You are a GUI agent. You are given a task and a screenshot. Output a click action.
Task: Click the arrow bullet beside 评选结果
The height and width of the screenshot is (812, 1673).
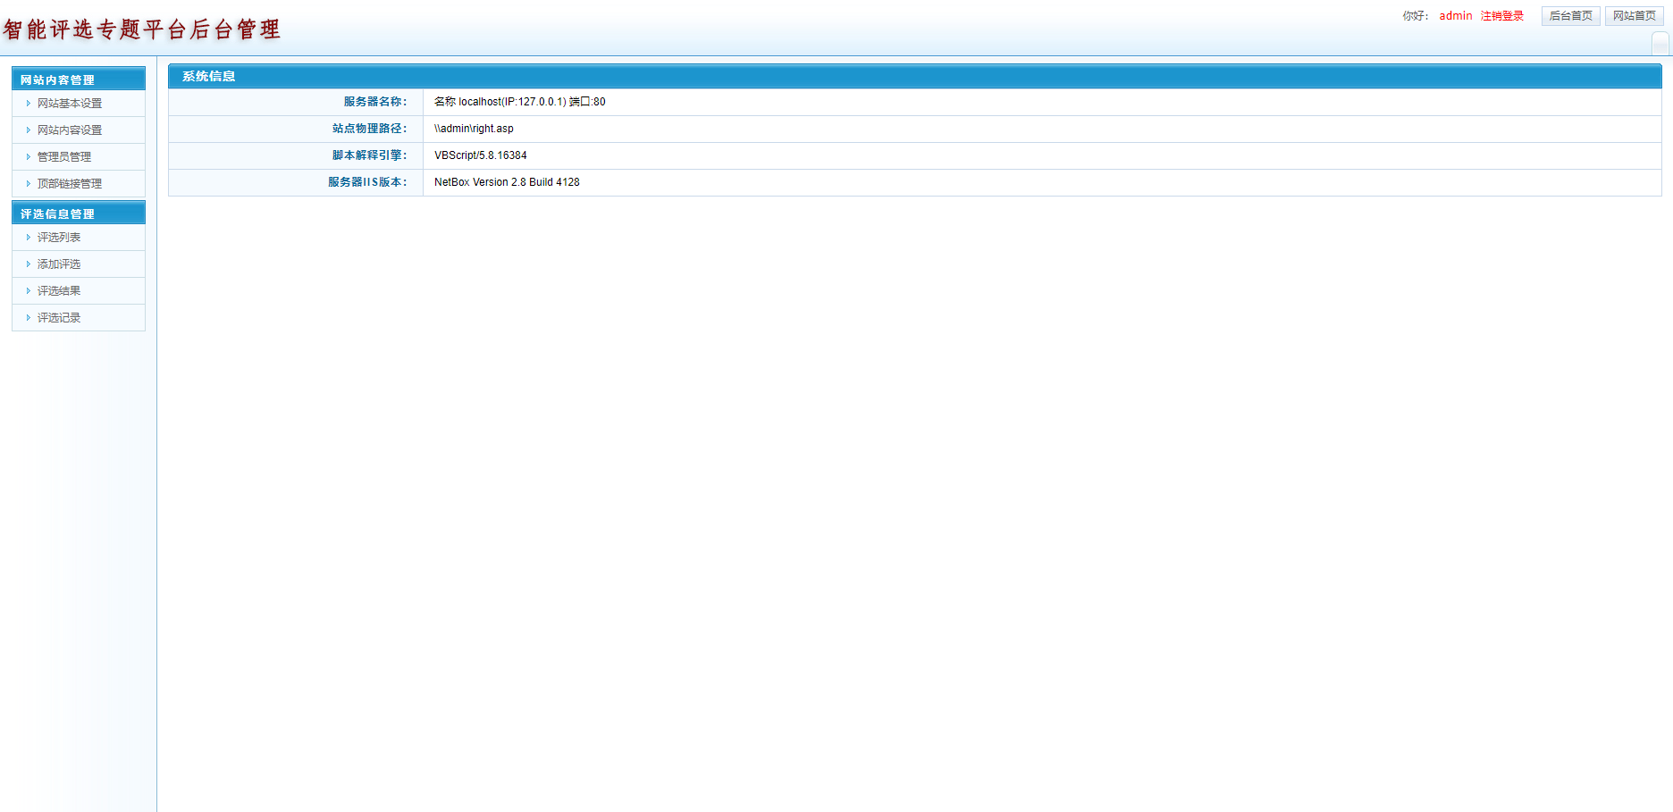29,291
